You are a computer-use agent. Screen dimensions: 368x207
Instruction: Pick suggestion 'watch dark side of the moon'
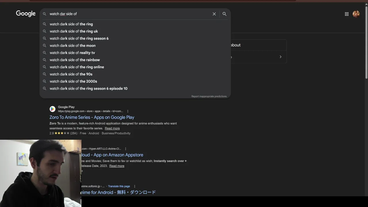tap(135, 45)
